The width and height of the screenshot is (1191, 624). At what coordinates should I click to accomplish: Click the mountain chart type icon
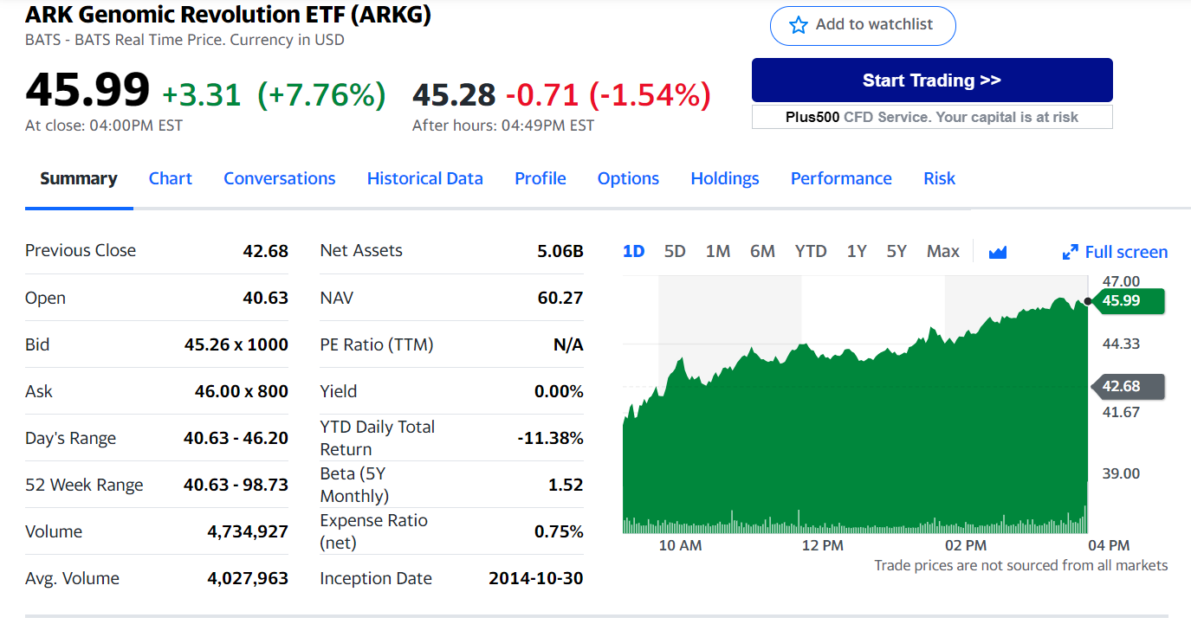tap(998, 252)
